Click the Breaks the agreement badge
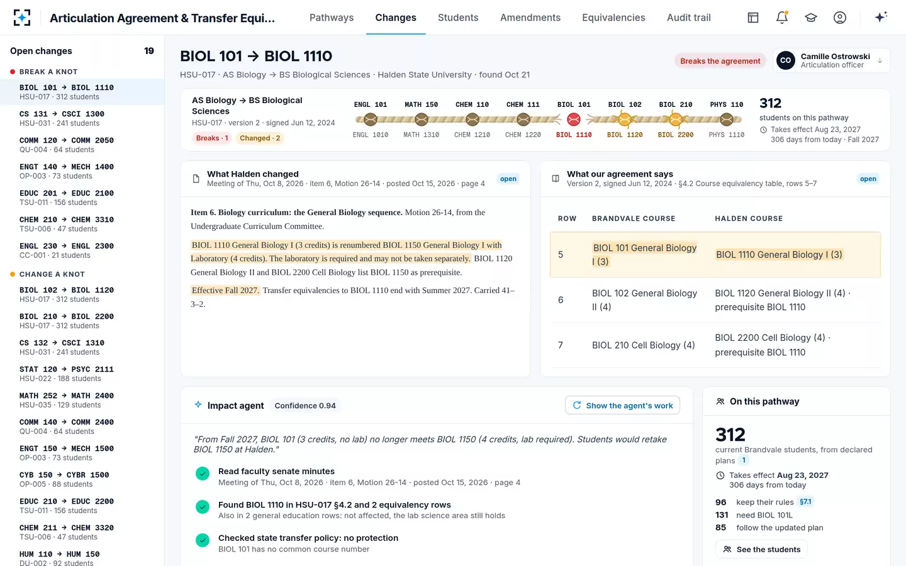The image size is (906, 566). [x=720, y=61]
